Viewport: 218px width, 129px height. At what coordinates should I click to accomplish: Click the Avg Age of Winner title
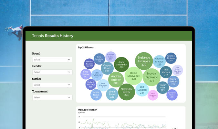click(x=87, y=110)
